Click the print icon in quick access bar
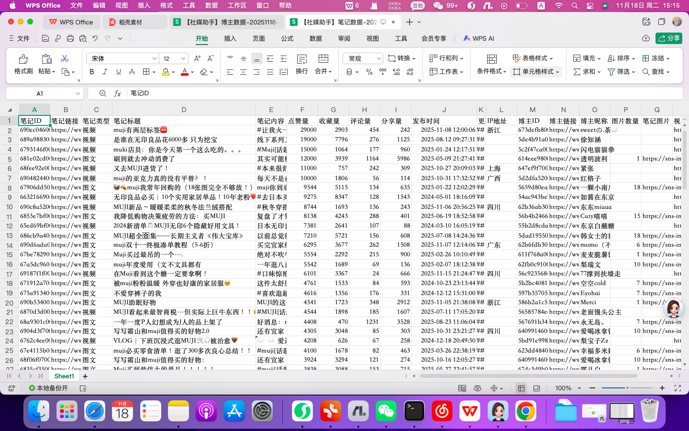The image size is (689, 431). (x=70, y=38)
